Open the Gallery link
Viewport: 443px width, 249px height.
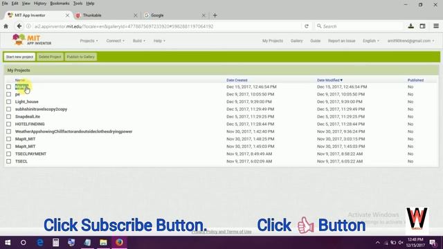tap(296, 41)
